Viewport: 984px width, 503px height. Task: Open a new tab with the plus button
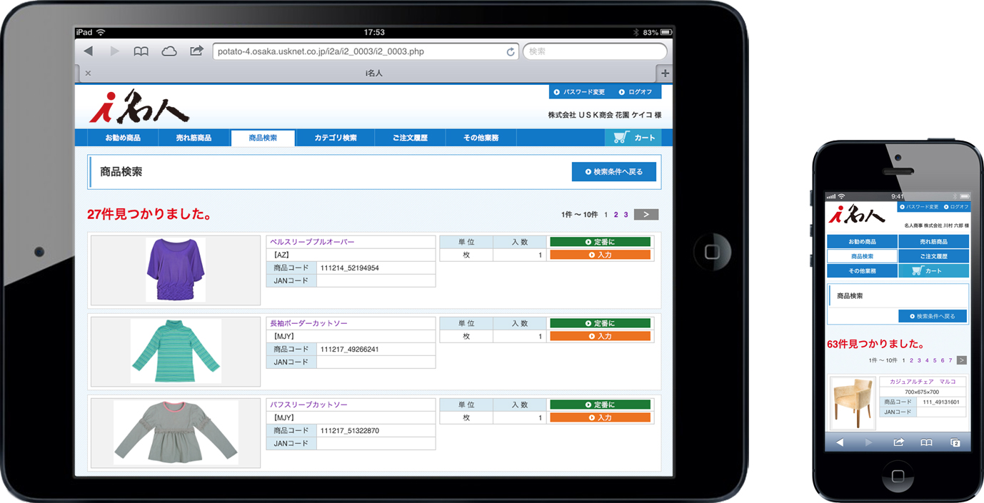(666, 73)
